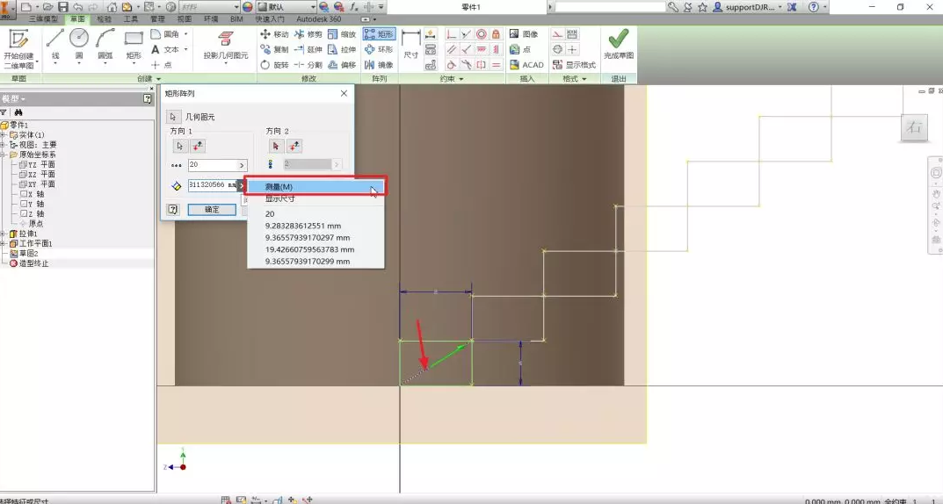The width and height of the screenshot is (943, 504).
Task: Collapse the 原始坐标系 folder node
Action: click(3, 155)
